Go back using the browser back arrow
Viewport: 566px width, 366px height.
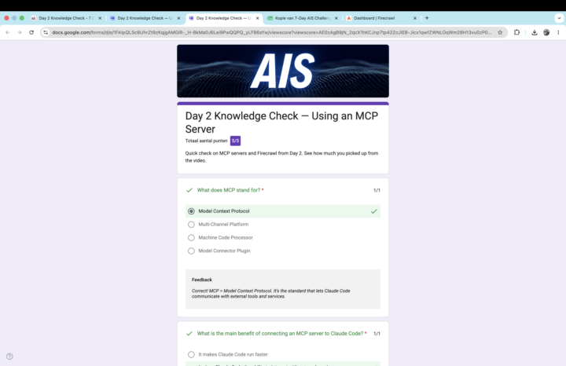pos(8,32)
